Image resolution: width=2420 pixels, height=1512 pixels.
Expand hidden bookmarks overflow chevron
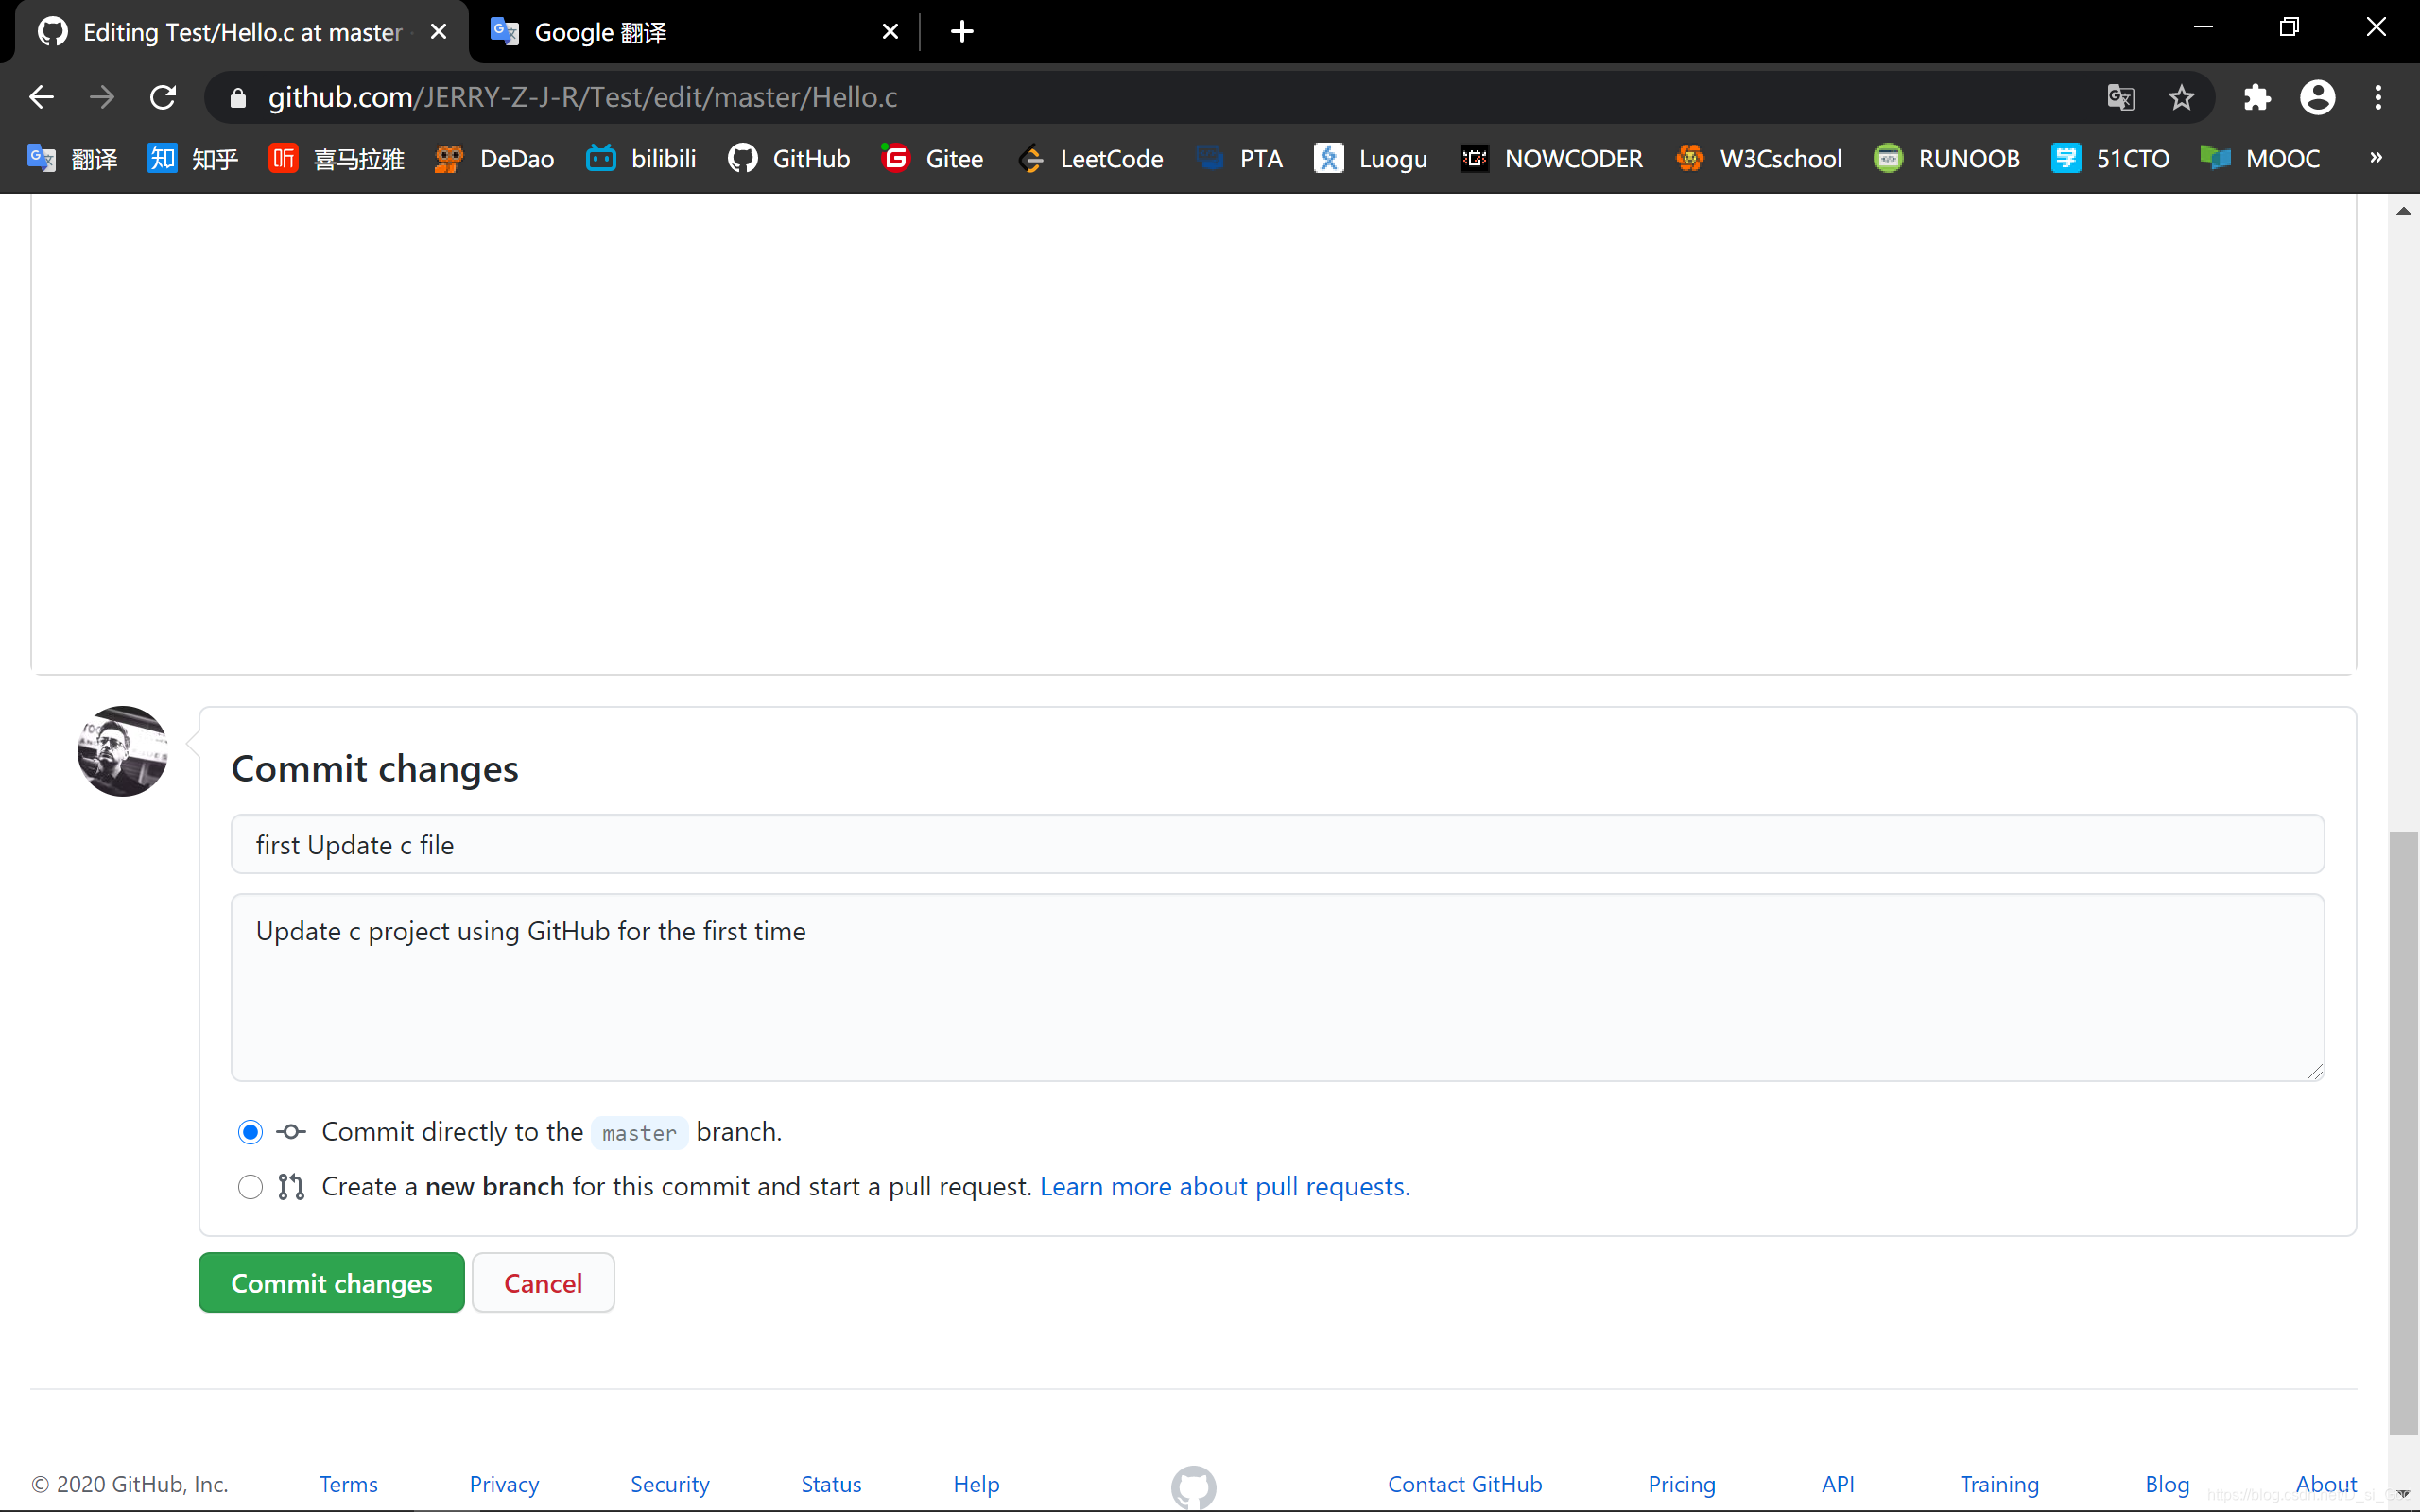[2376, 158]
